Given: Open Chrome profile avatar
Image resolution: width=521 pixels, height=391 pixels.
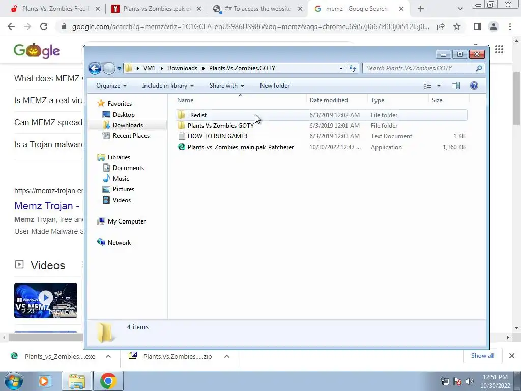Looking at the screenshot, I should (x=494, y=26).
